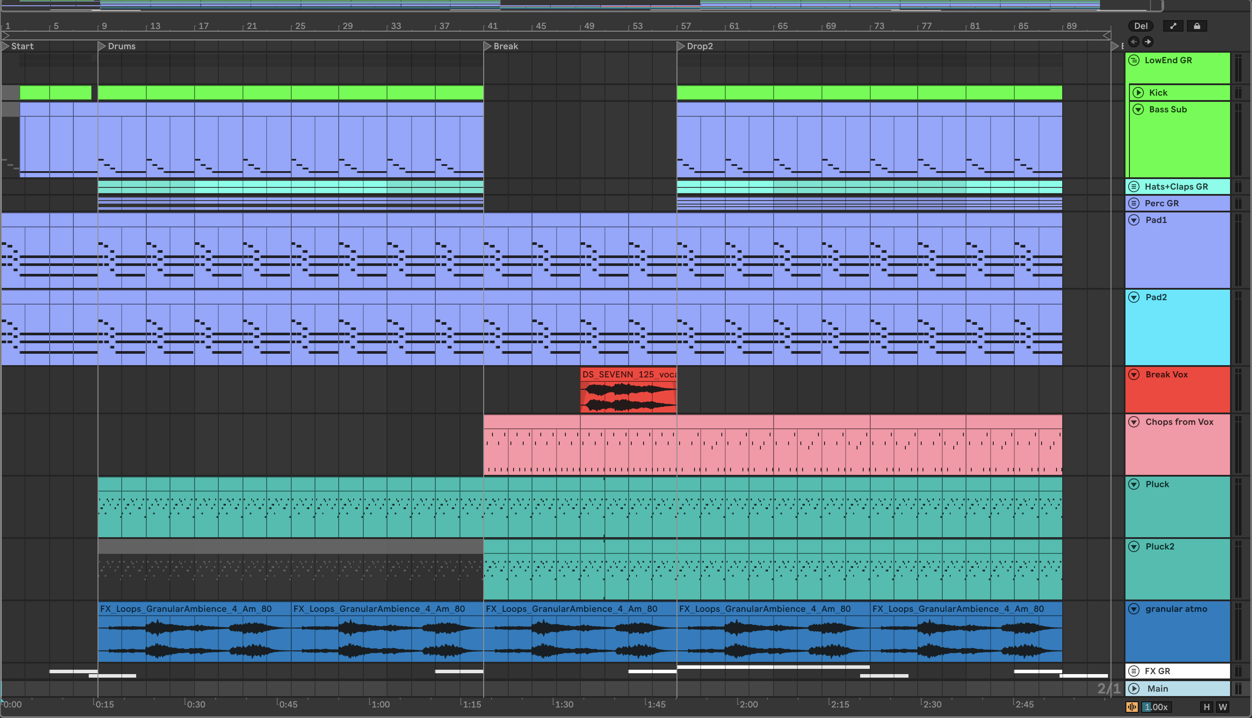Toggle the Automation Mode button
The image size is (1252, 718).
1173,26
